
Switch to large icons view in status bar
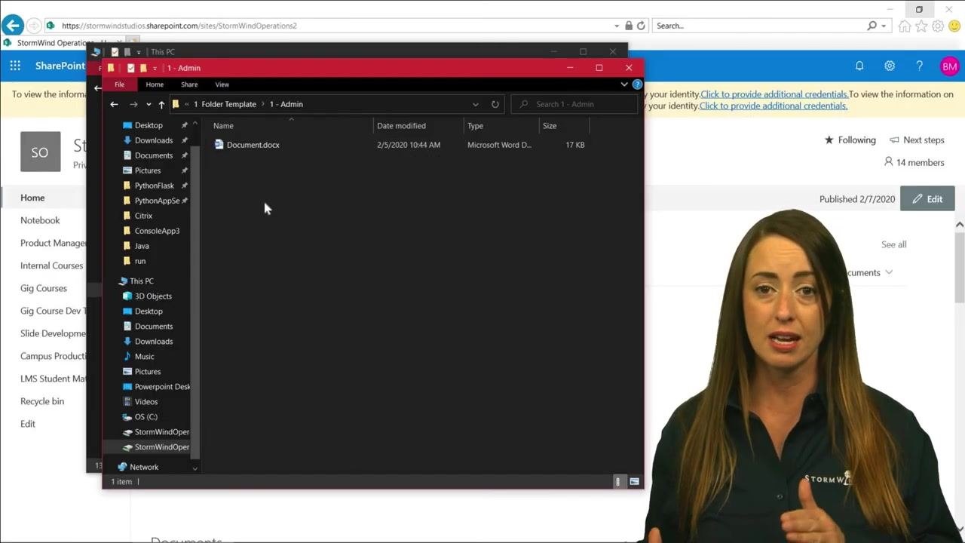634,481
